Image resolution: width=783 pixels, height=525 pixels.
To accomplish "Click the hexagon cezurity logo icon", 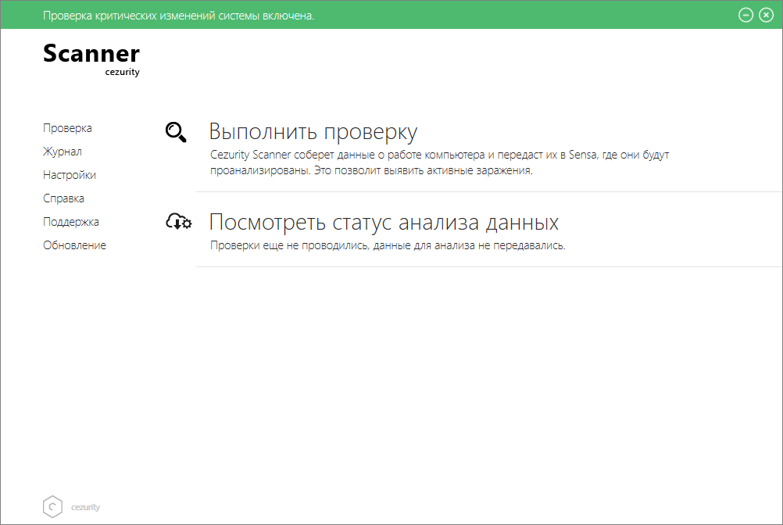I will pyautogui.click(x=52, y=506).
